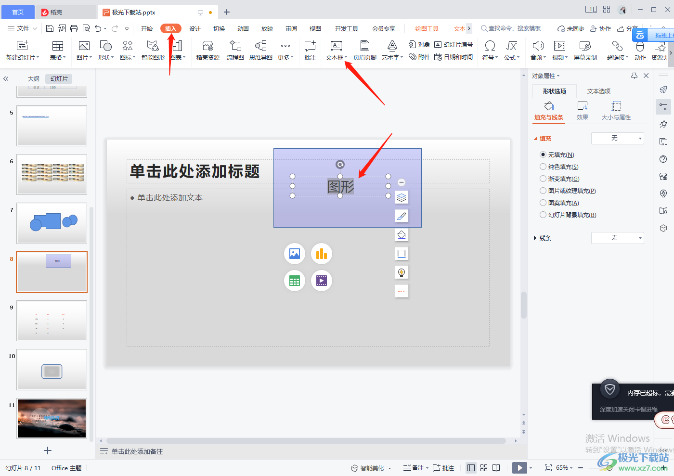The image size is (674, 476).
Task: Click Not Synced (未同步) button
Action: (571, 29)
